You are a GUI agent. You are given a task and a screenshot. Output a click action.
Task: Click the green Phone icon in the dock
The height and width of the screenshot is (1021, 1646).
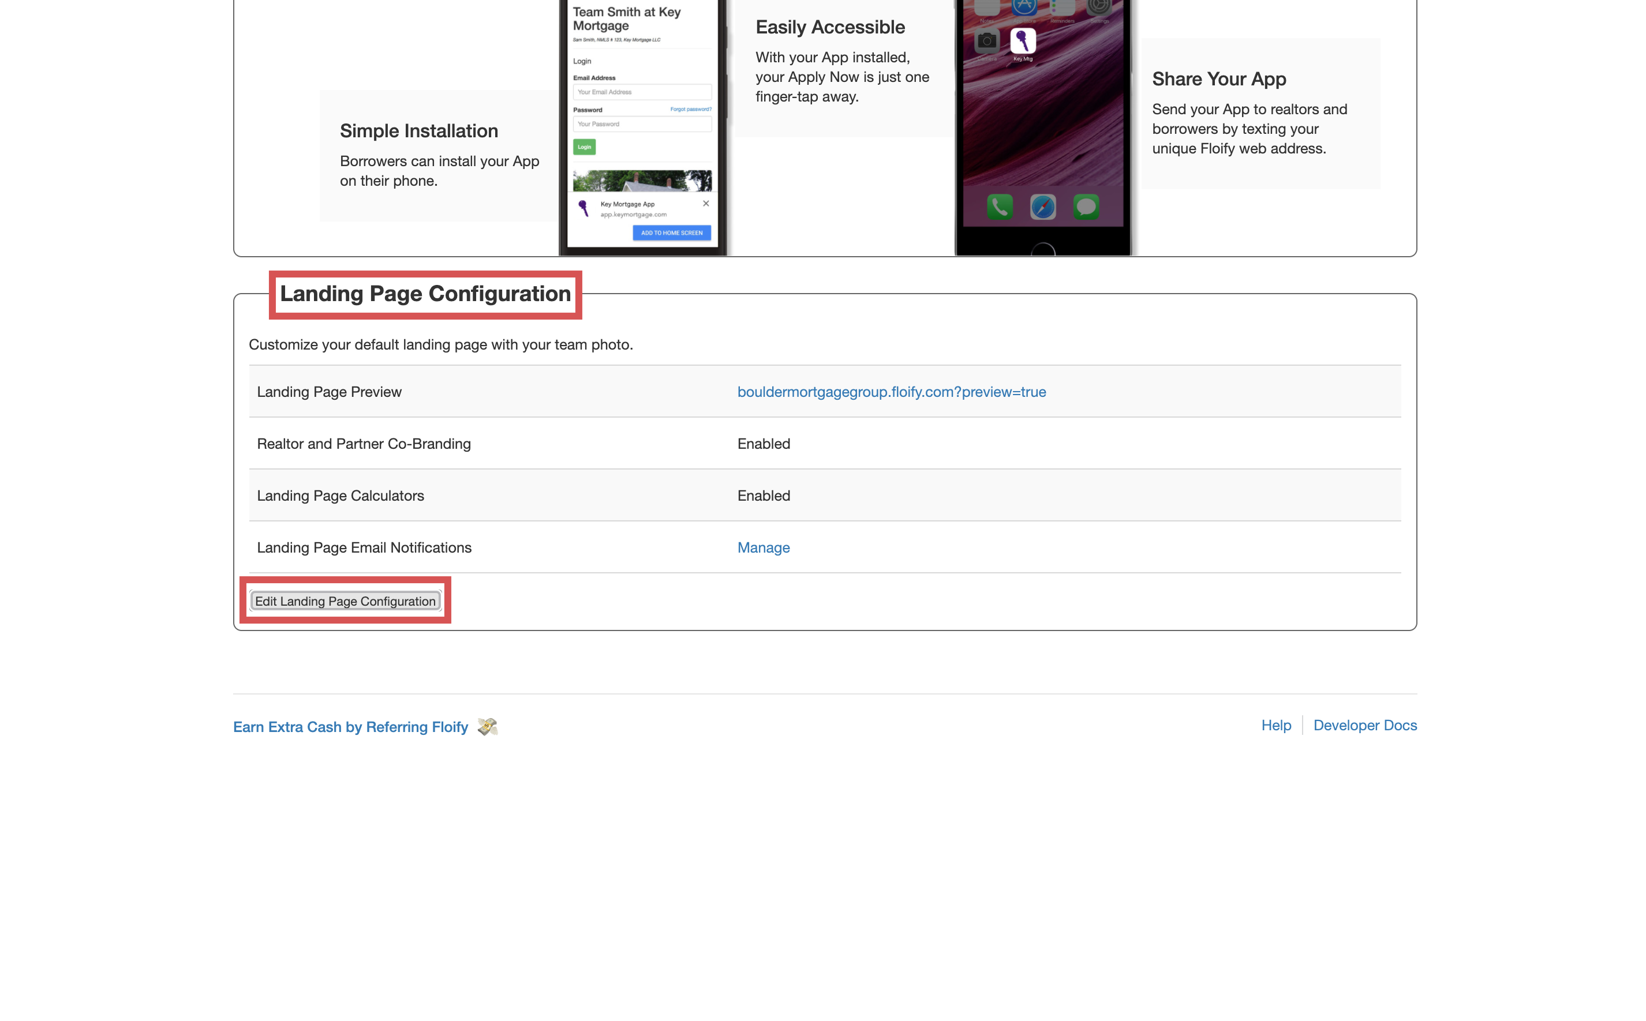click(x=1000, y=207)
